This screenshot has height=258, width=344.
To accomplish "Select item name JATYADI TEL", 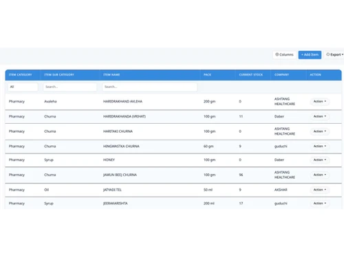I will [112, 190].
